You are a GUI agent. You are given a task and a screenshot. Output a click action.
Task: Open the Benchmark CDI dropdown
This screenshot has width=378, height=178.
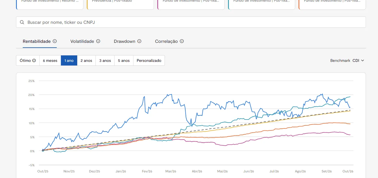358,60
